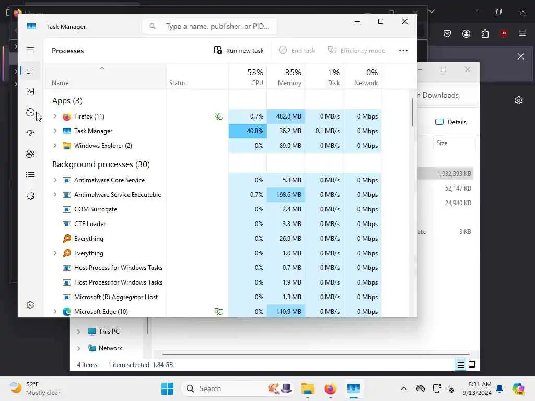Click Run new task button
Image resolution: width=535 pixels, height=401 pixels.
tap(239, 51)
